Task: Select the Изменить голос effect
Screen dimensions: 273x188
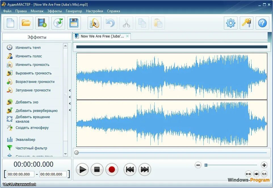Action: pyautogui.click(x=29, y=56)
